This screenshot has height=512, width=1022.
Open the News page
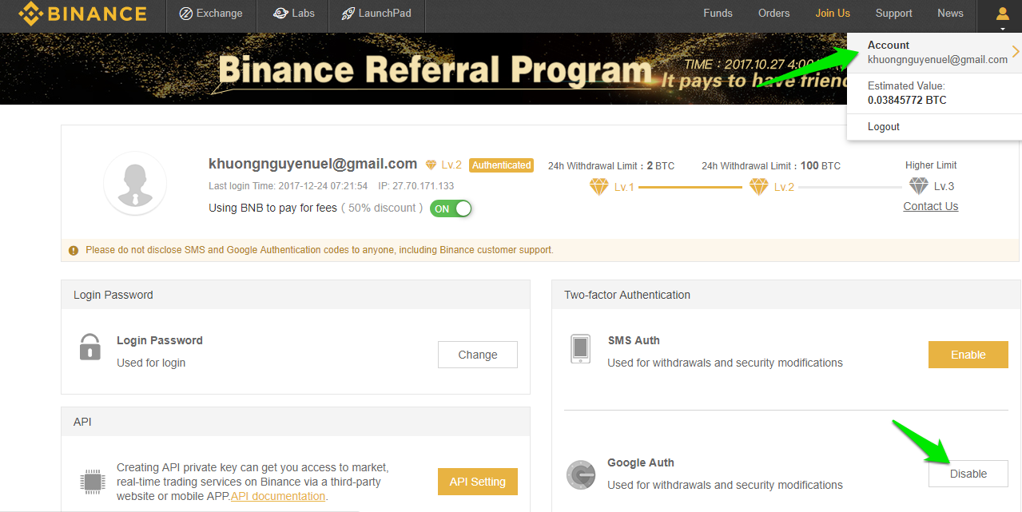[950, 13]
